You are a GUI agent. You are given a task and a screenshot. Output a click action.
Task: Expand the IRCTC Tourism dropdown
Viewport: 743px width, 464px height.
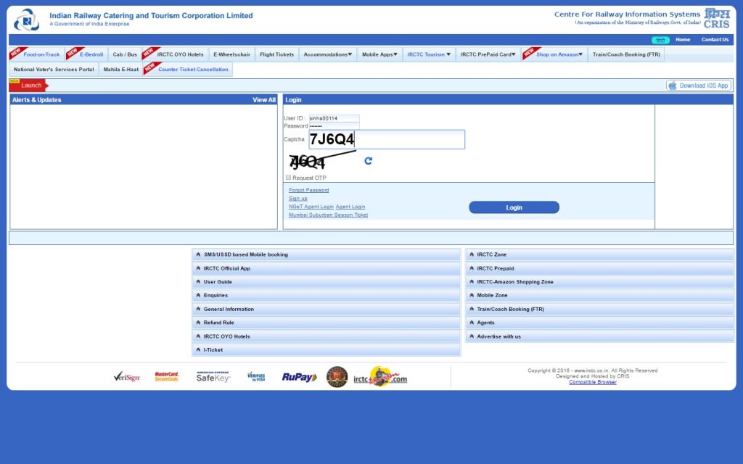(x=428, y=54)
